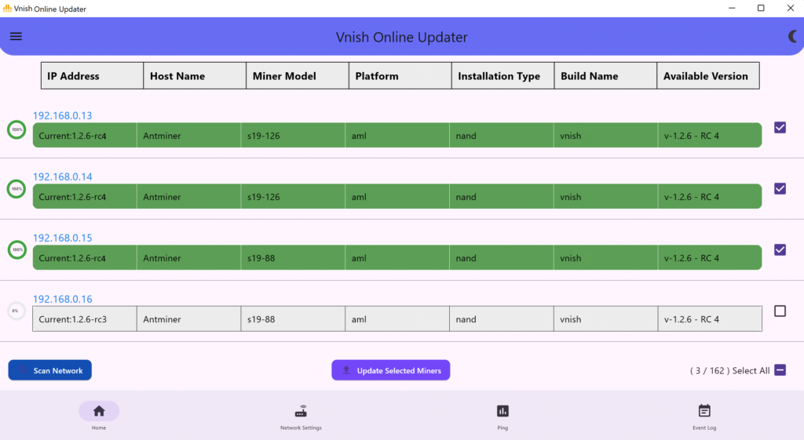Click the Miner Model column header

(x=298, y=76)
